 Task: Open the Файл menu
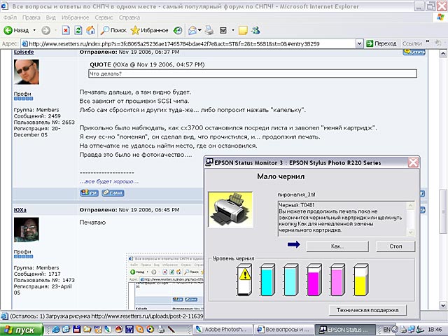[10, 17]
